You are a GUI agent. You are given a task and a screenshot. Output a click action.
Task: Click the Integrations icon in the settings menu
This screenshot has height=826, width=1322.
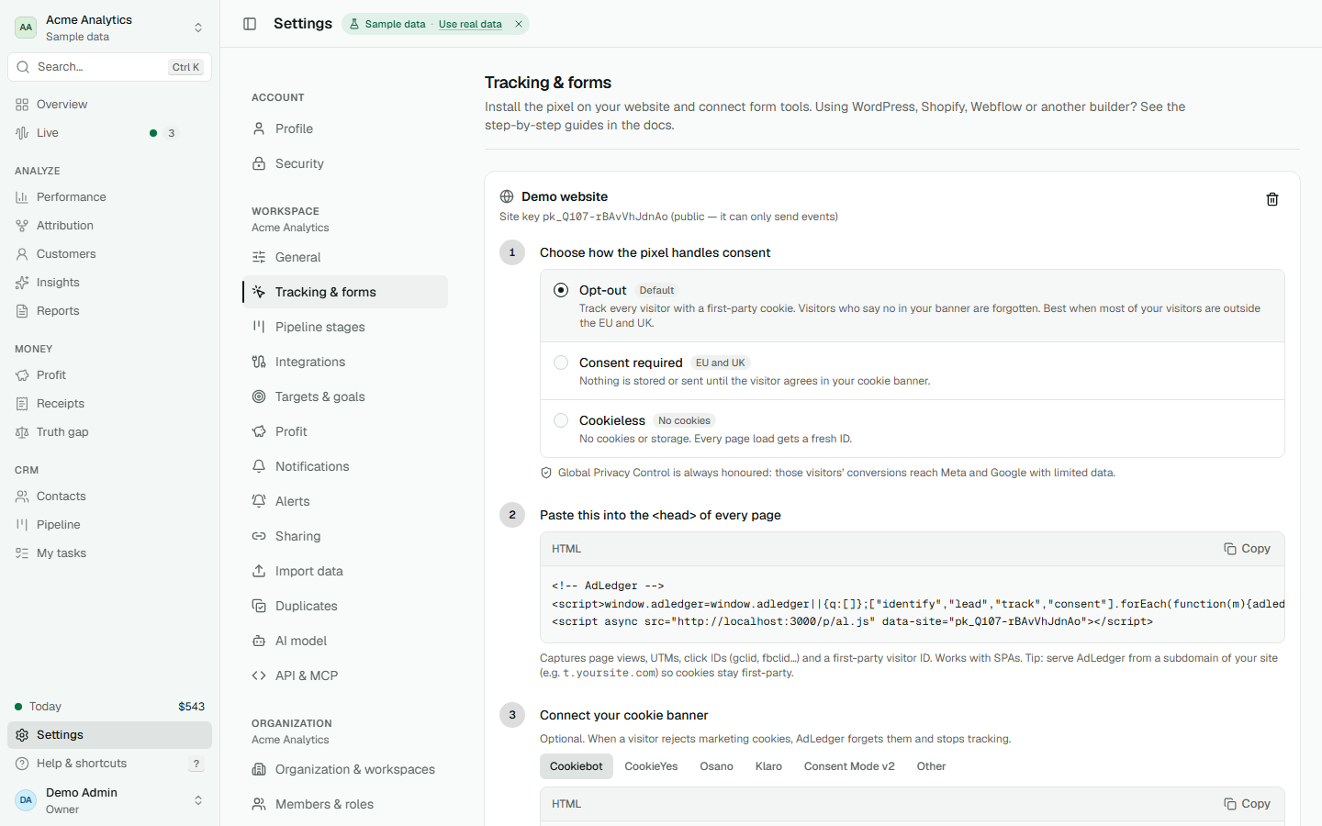259,362
